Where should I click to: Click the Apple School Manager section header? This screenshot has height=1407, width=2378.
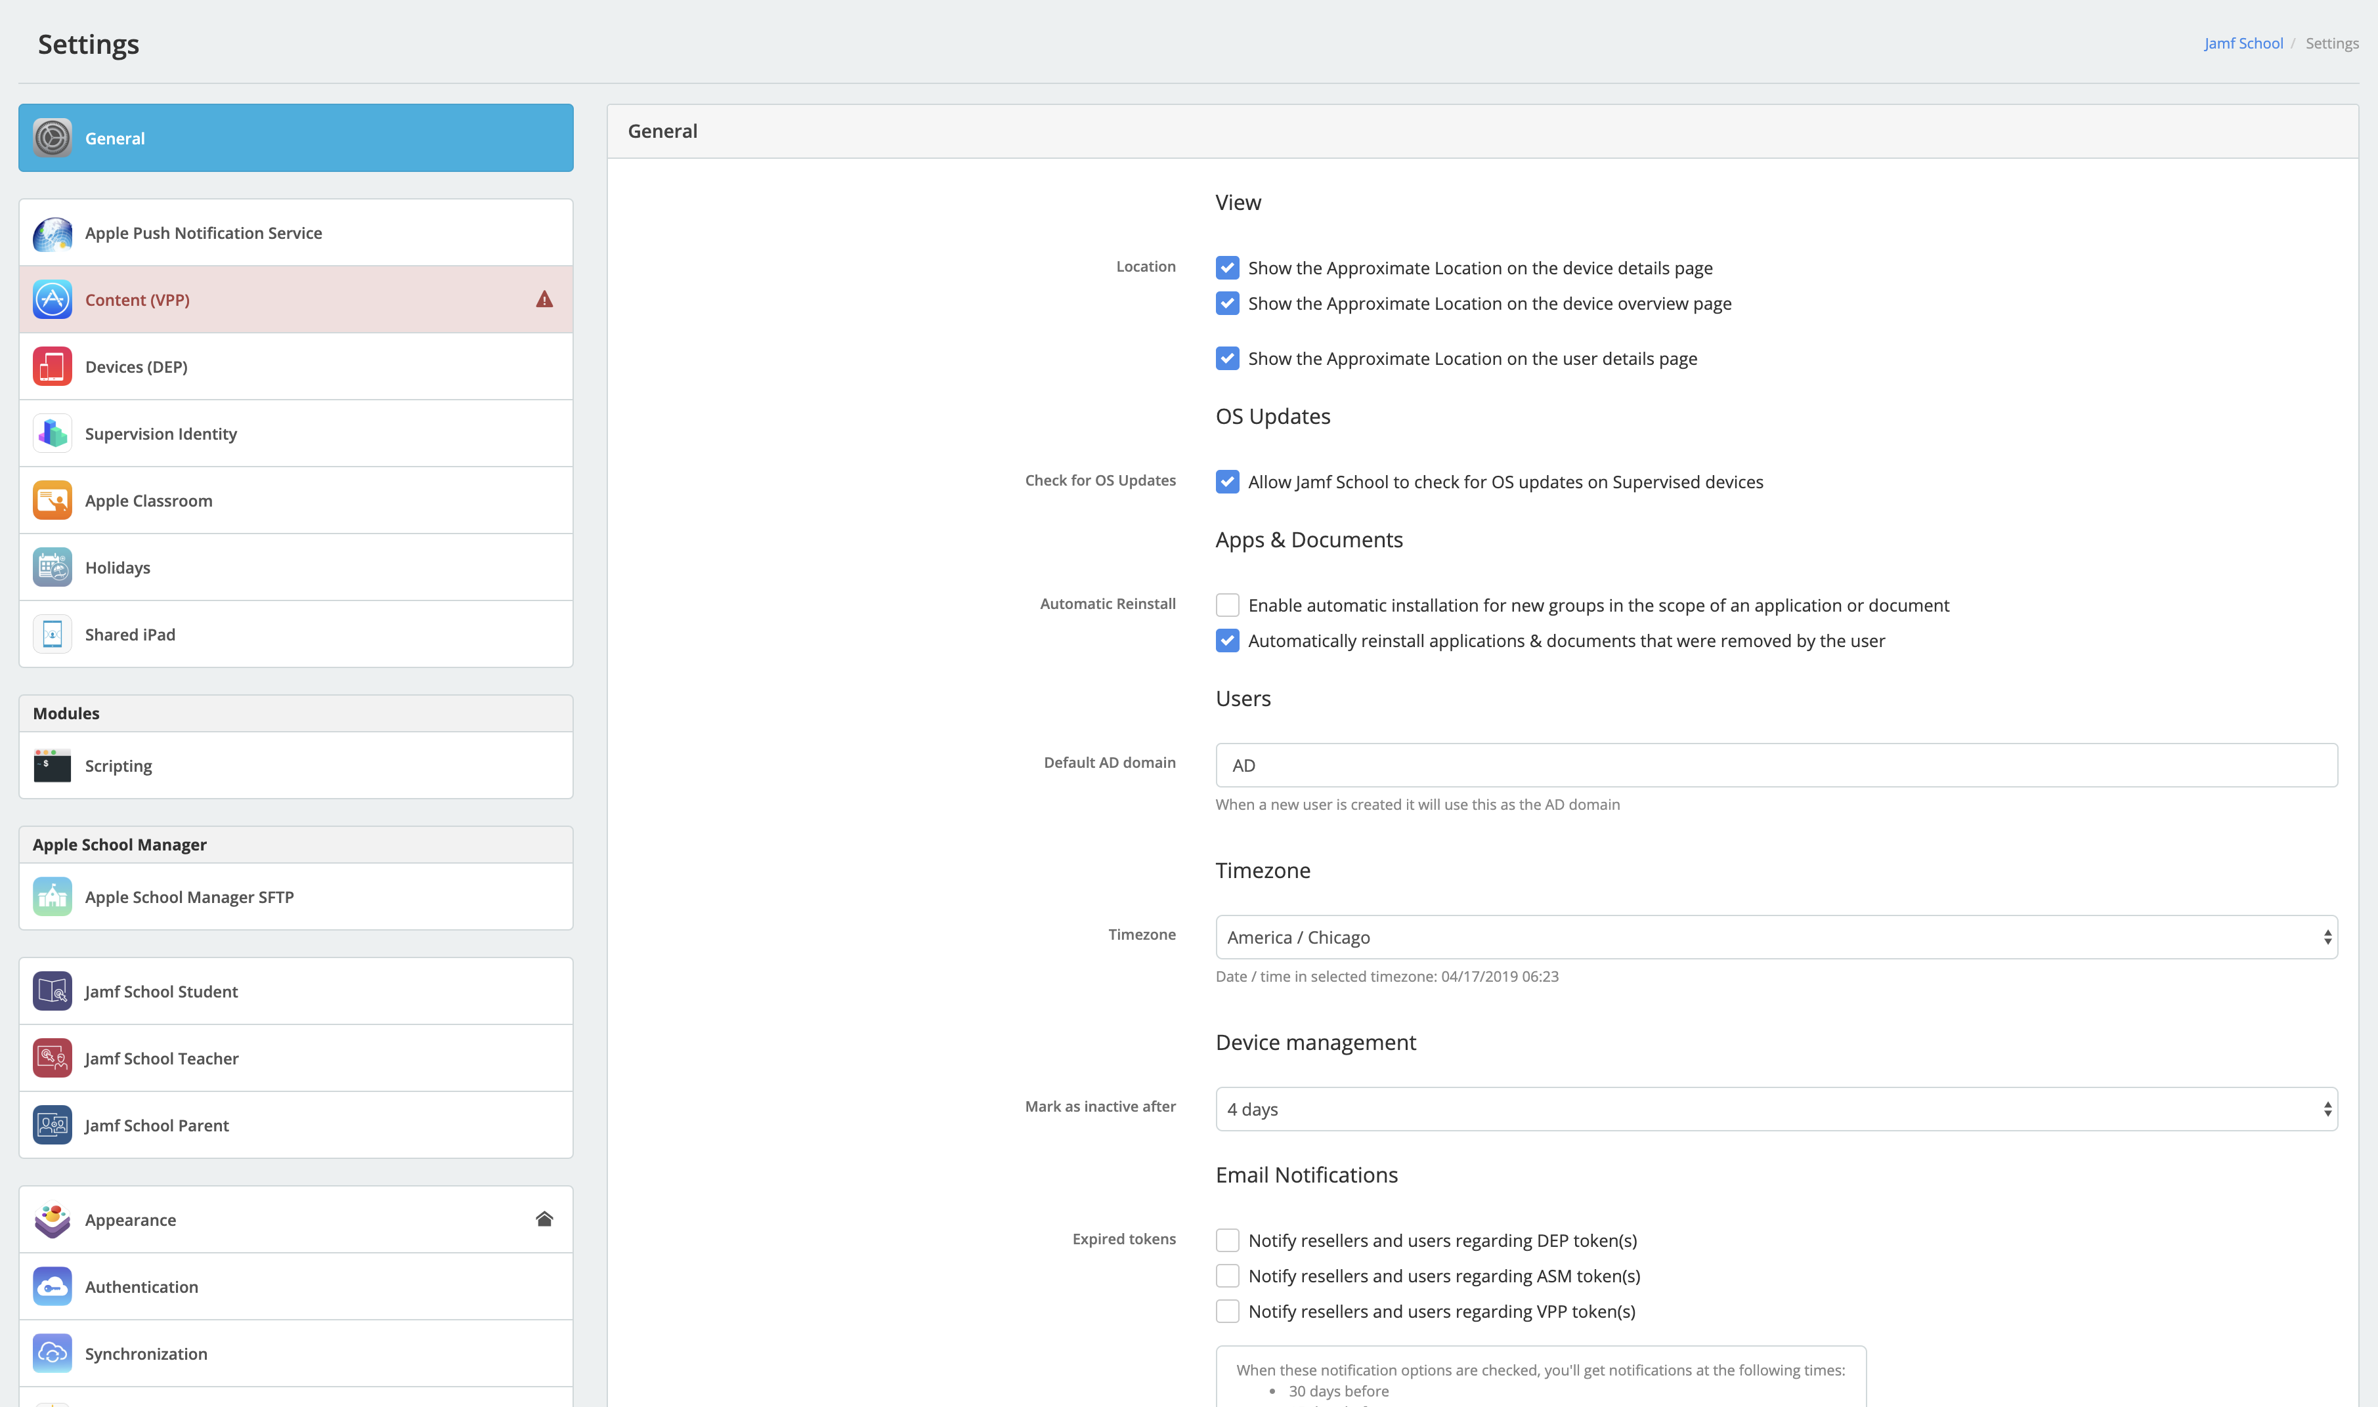click(296, 845)
